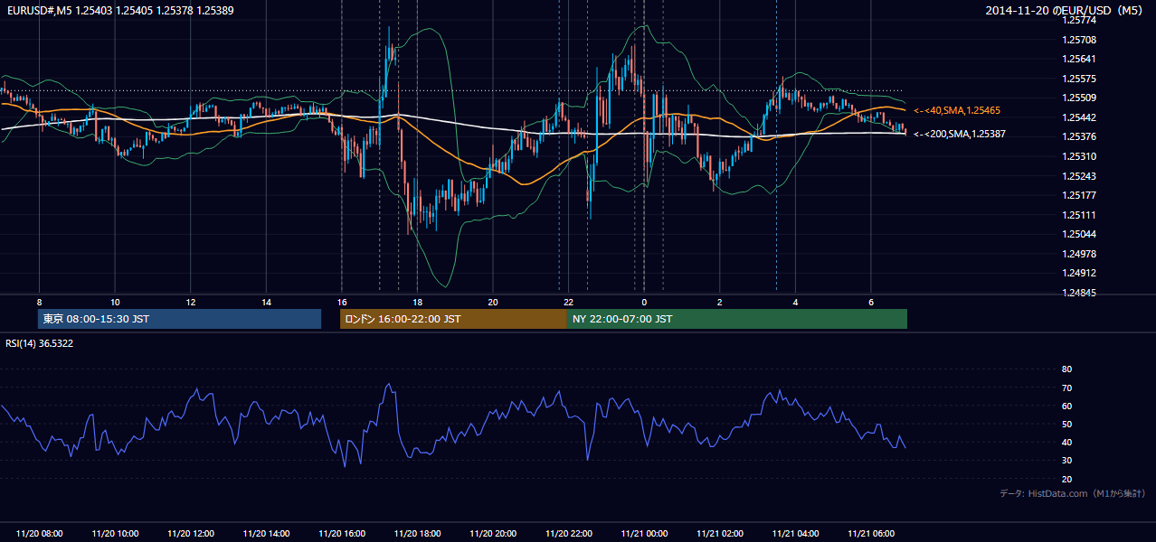
Task: Click price axis value 1.24912
Action: coord(1079,273)
